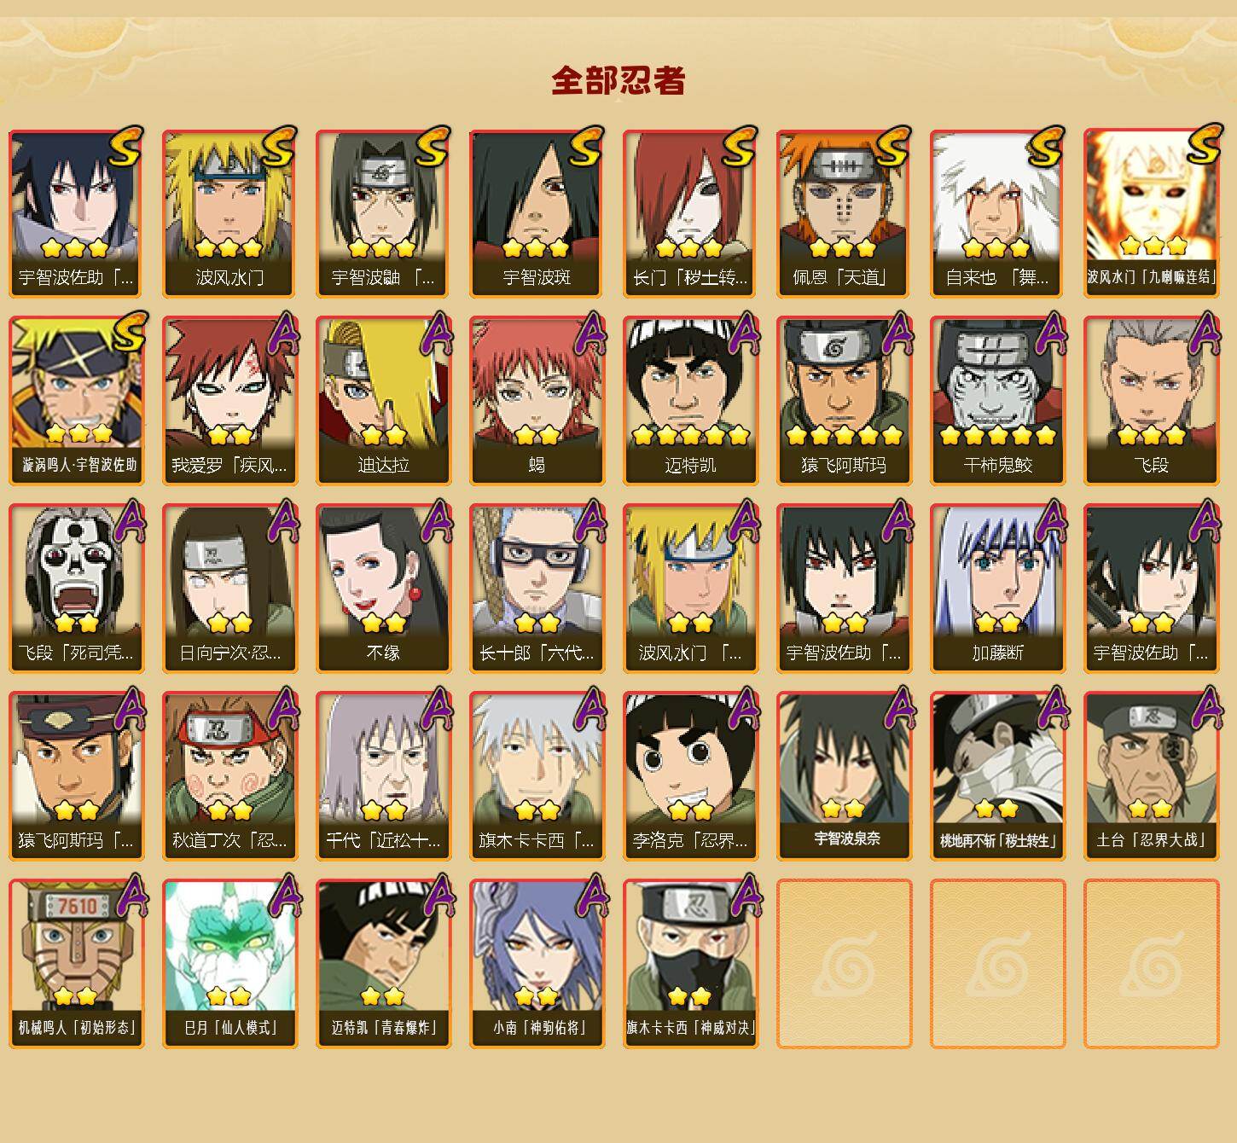Select the 迪达拉 A-rank ninja card
Image resolution: width=1237 pixels, height=1143 pixels.
383,401
